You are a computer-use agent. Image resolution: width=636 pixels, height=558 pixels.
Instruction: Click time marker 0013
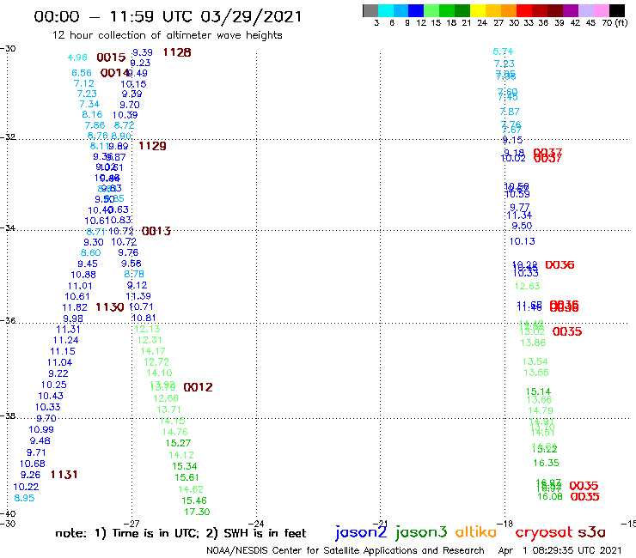coord(156,231)
